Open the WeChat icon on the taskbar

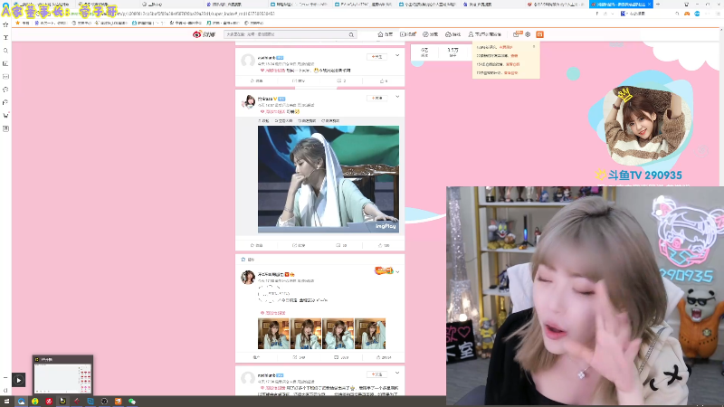coord(132,402)
